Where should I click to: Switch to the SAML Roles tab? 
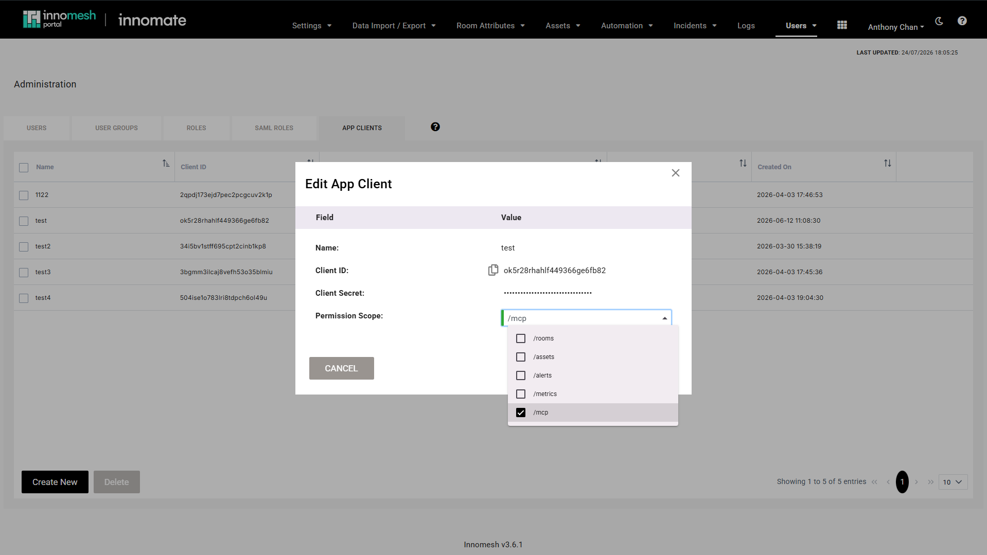coord(274,128)
